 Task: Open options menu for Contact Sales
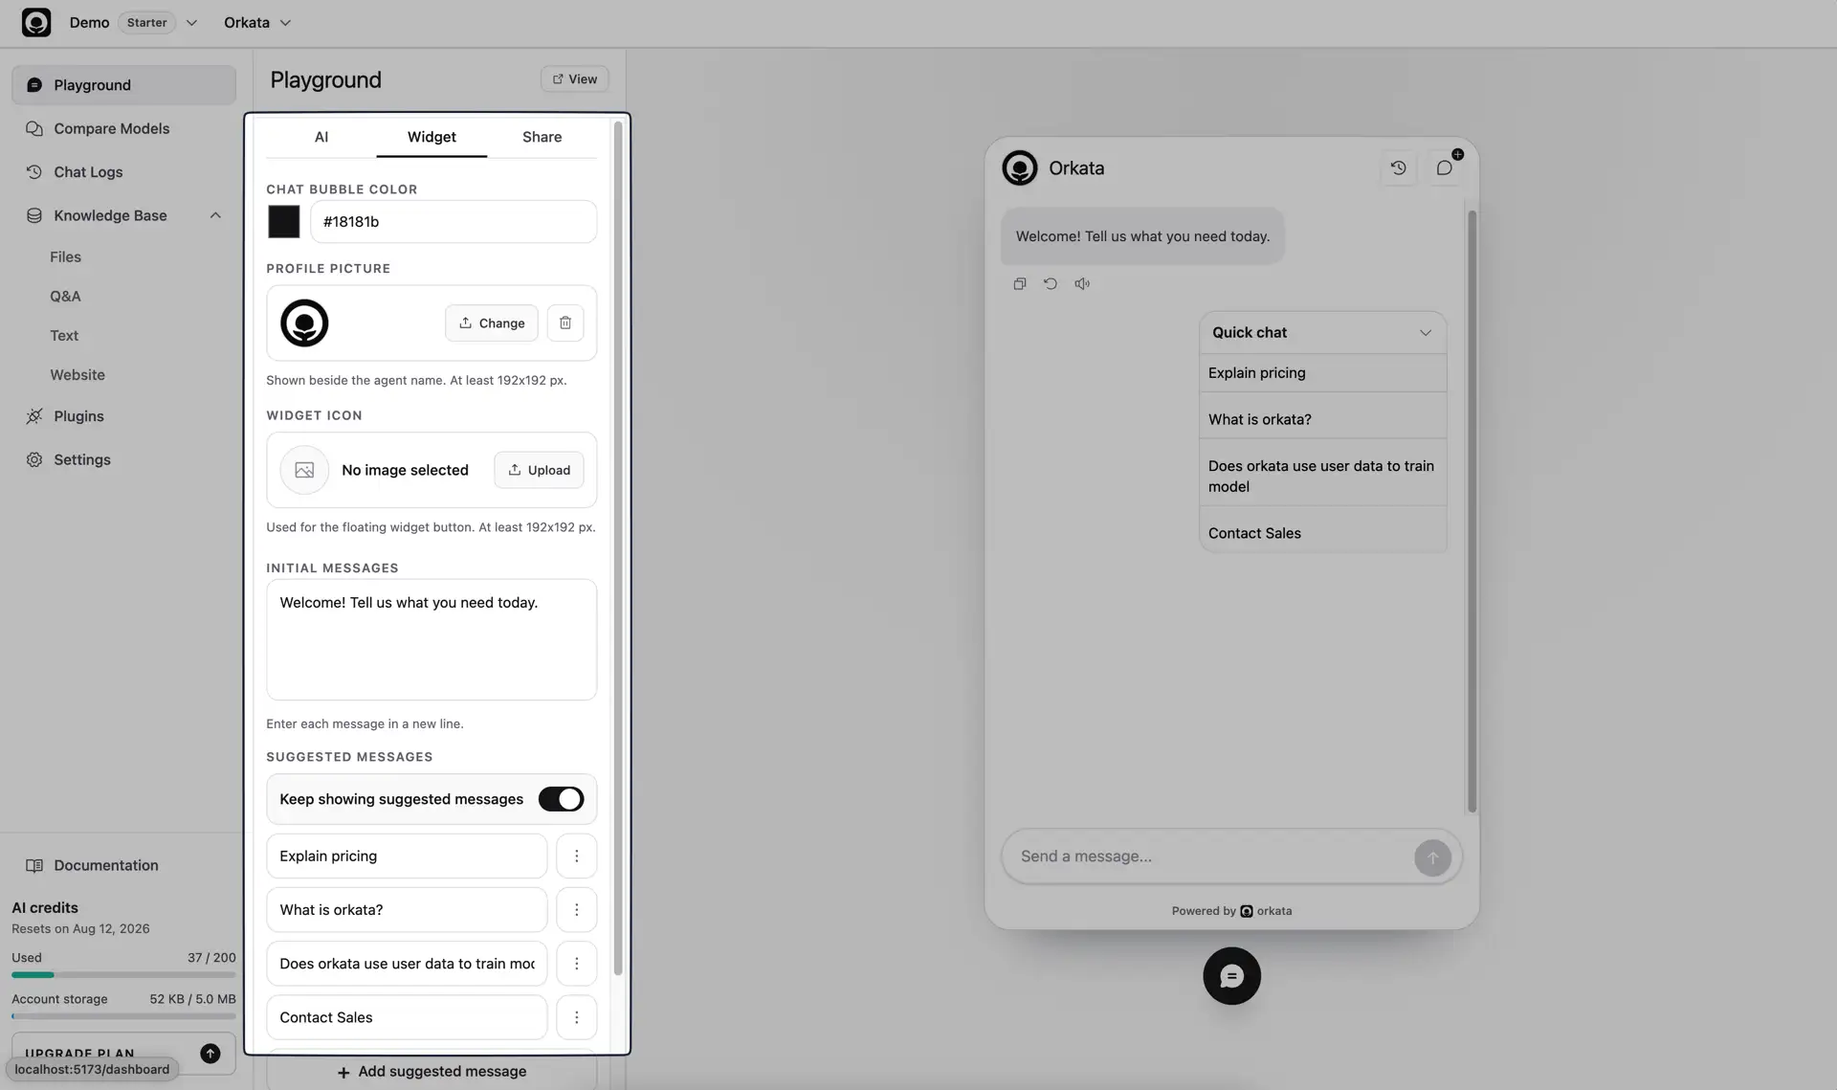(x=576, y=1017)
